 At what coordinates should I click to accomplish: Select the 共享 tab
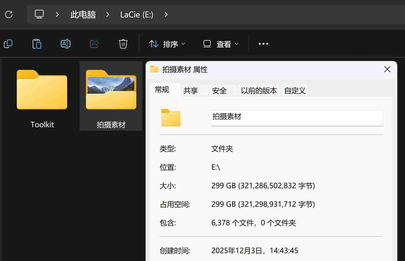click(191, 90)
